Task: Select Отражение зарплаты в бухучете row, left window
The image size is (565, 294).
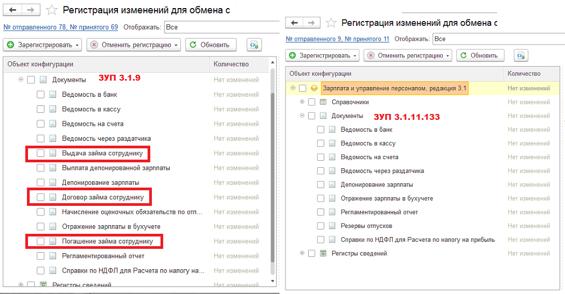Action: click(137, 227)
